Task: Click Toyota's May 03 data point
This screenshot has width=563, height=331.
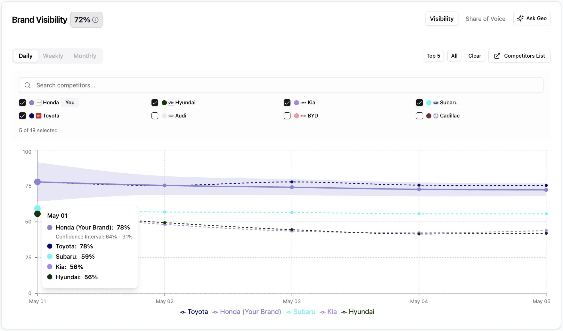Action: (x=292, y=182)
